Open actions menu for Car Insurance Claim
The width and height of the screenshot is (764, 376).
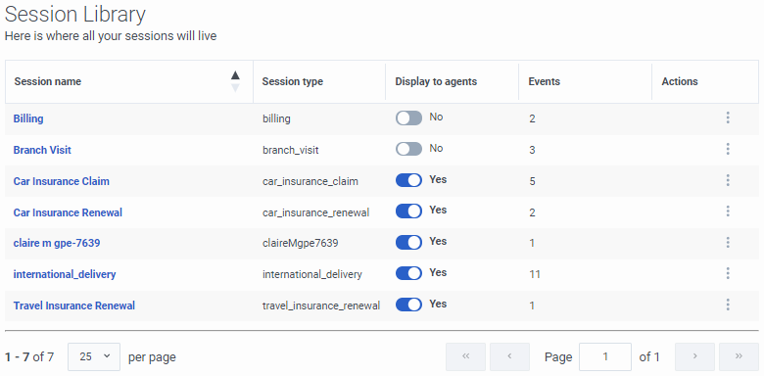coord(728,180)
